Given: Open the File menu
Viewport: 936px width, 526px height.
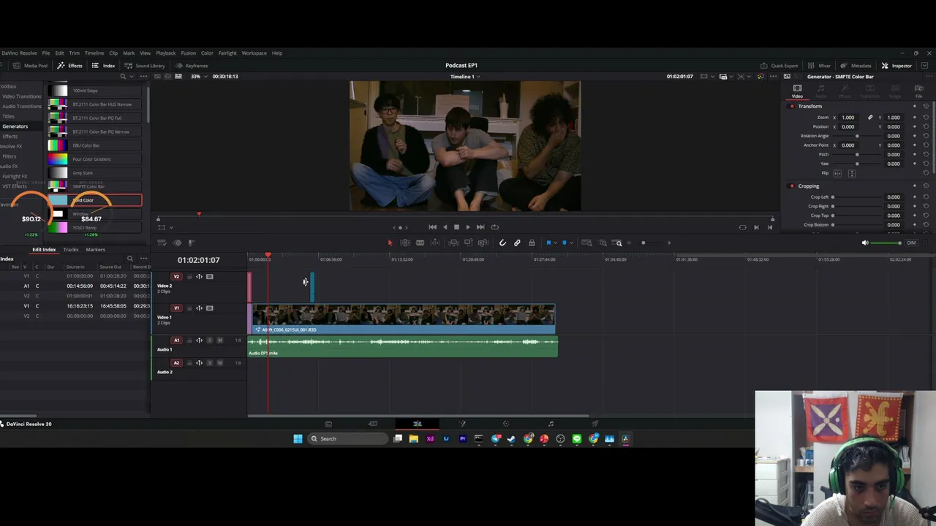Looking at the screenshot, I should tap(45, 53).
